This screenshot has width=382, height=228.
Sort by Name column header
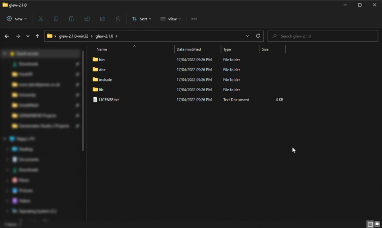tap(102, 49)
